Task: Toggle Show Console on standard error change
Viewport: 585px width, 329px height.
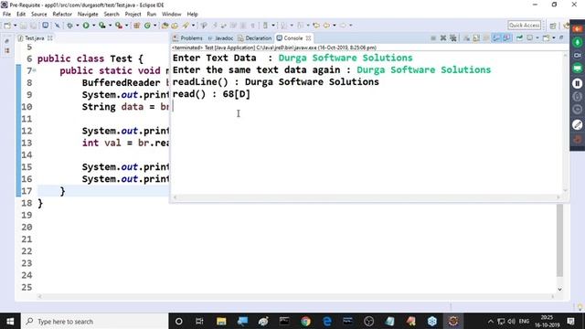Action: (506, 38)
